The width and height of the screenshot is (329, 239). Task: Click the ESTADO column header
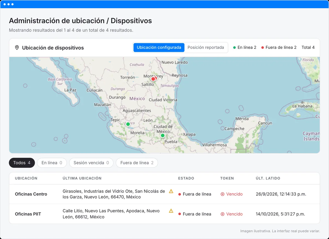click(x=186, y=178)
